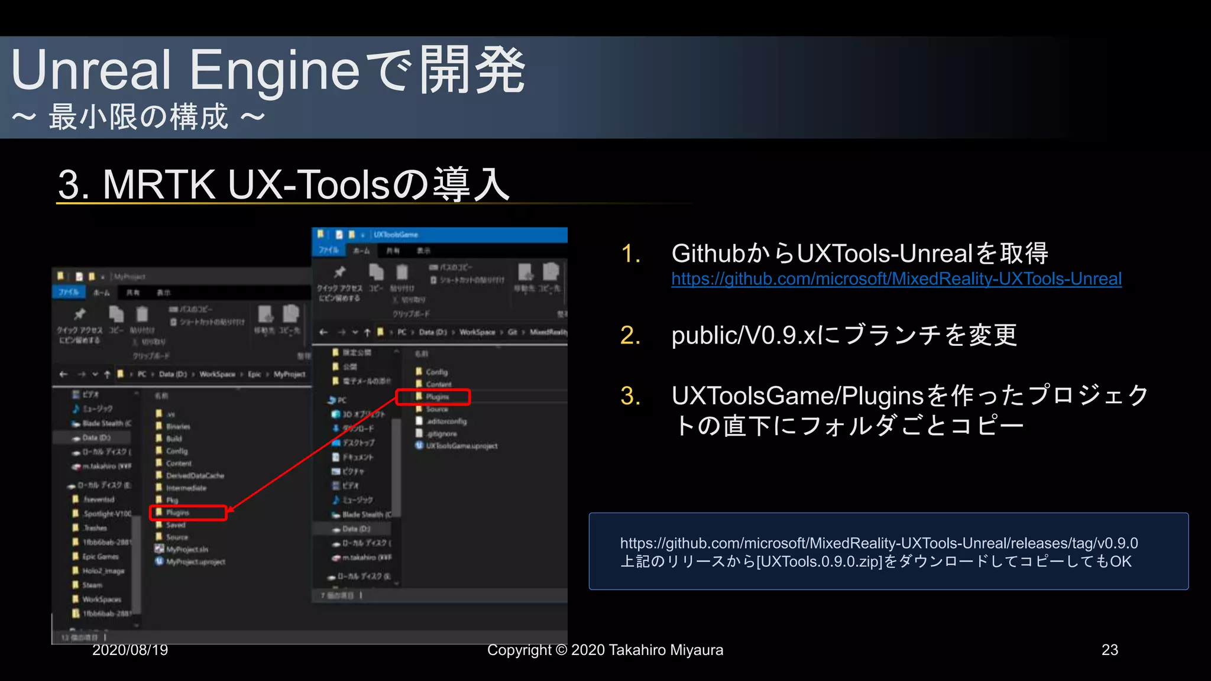1211x681 pixels.
Task: Click the Paste icon in MyProject window ribbon
Action: click(x=142, y=314)
